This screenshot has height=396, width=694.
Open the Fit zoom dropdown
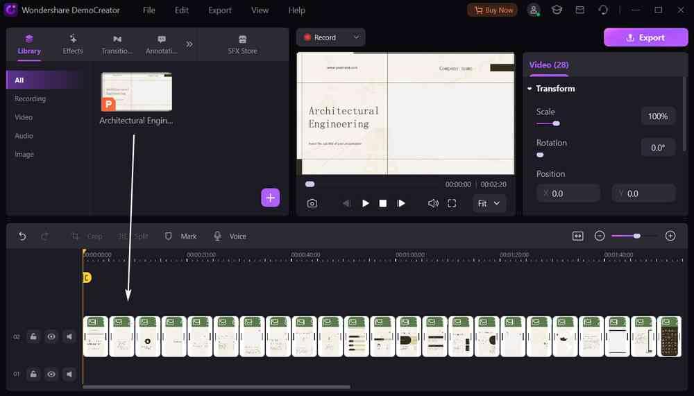pos(489,203)
